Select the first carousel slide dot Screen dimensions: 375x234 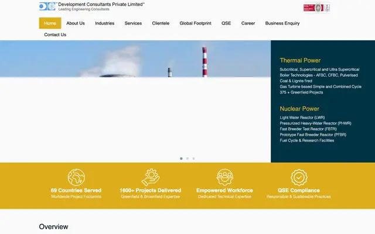pyautogui.click(x=181, y=159)
